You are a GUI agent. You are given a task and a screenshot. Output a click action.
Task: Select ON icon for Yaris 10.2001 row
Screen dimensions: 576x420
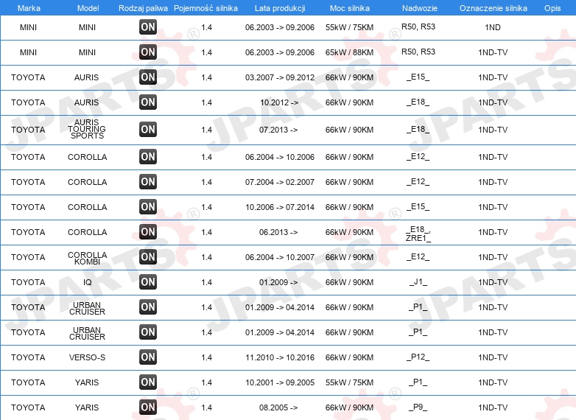148,382
